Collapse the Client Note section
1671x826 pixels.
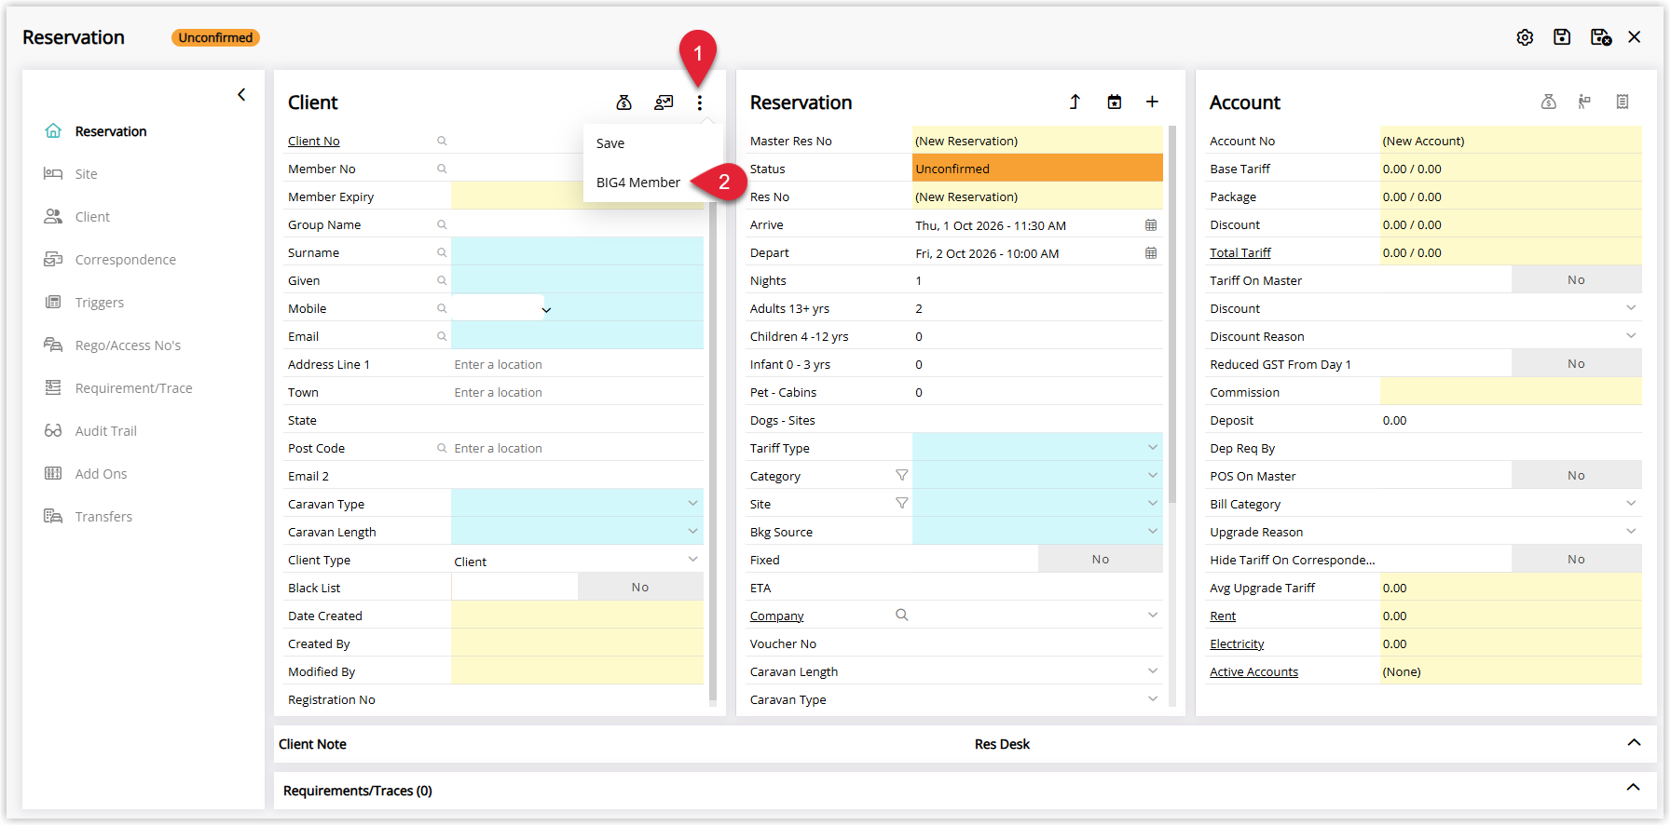point(1634,743)
